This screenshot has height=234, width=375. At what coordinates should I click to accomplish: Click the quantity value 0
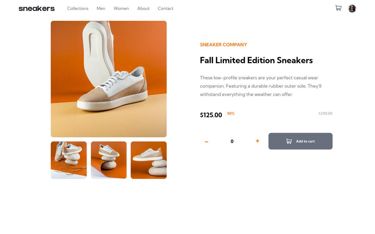pyautogui.click(x=232, y=141)
